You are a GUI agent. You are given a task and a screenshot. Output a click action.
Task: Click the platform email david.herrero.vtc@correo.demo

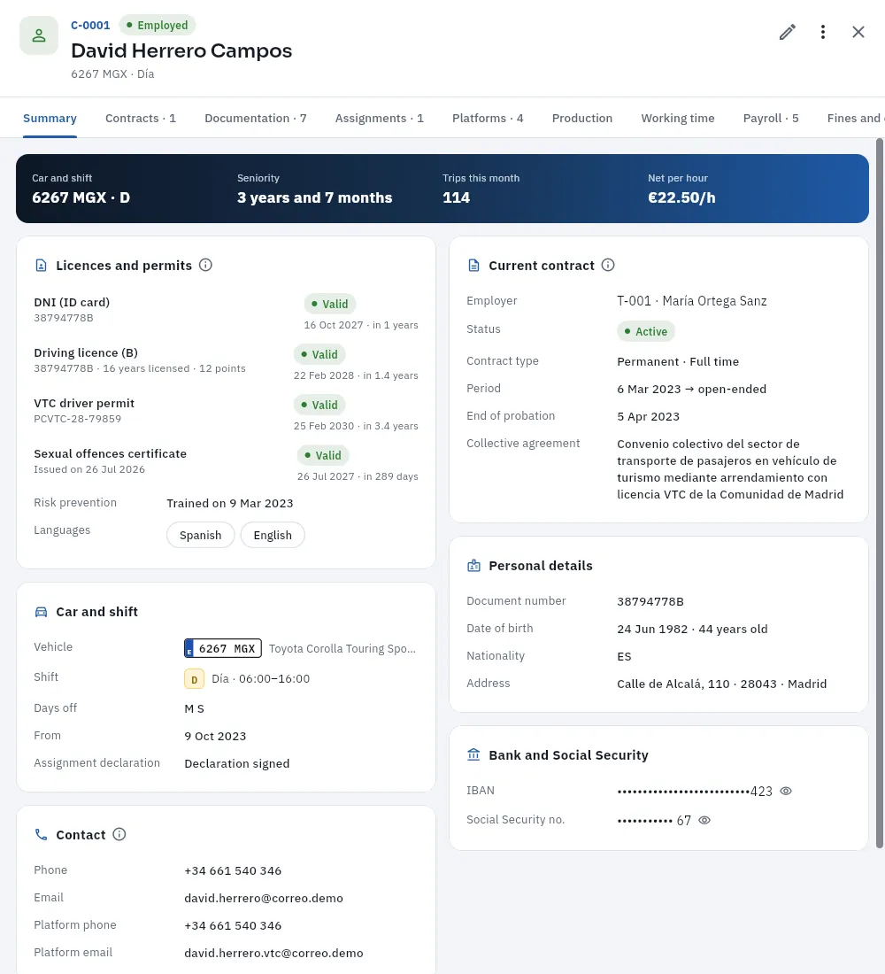(x=273, y=953)
